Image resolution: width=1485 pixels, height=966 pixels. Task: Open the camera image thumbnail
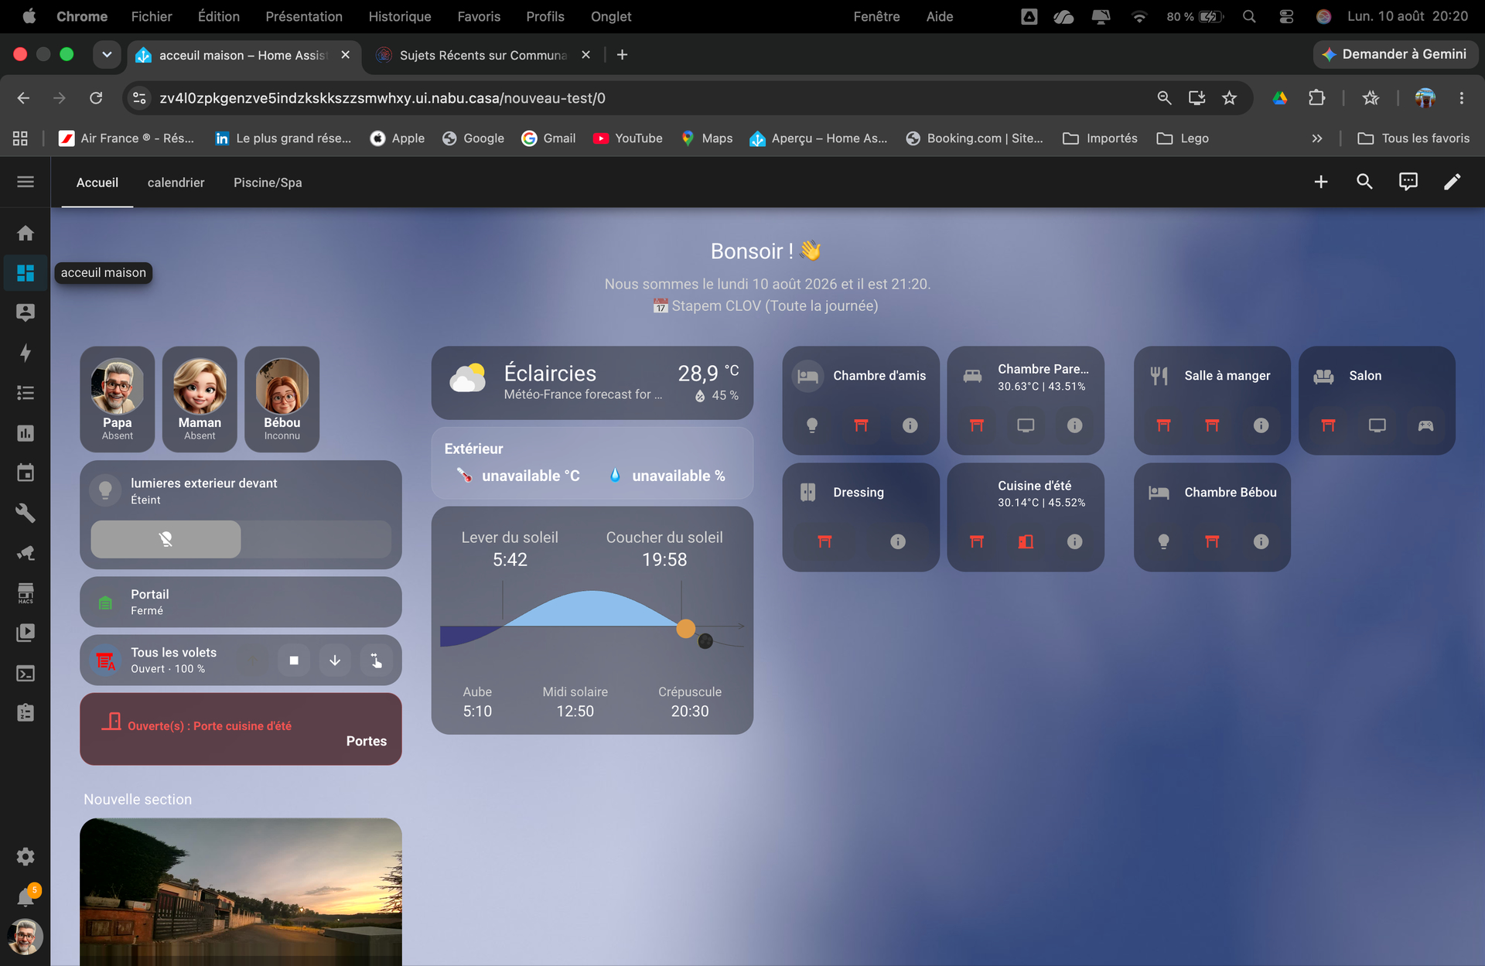click(x=241, y=892)
